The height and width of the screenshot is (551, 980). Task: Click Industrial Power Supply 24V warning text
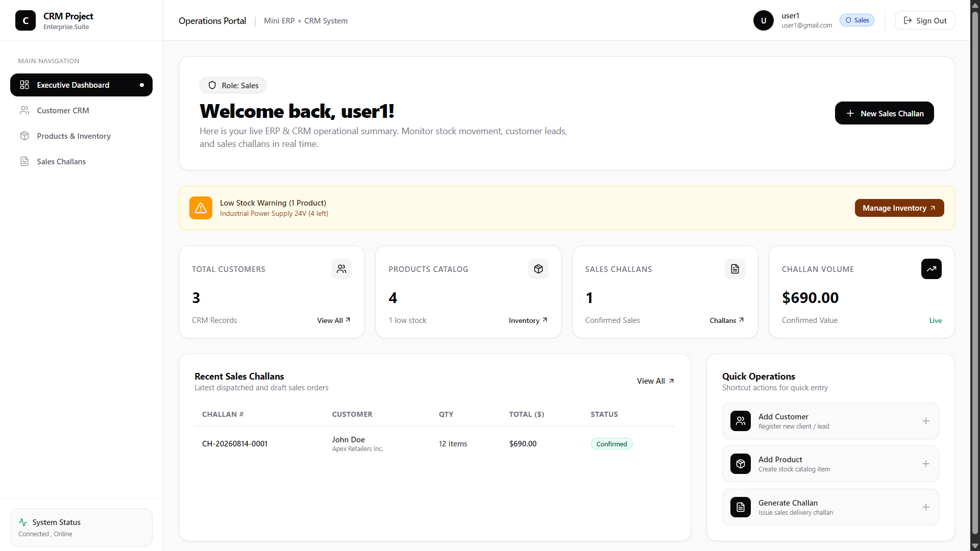pyautogui.click(x=274, y=213)
